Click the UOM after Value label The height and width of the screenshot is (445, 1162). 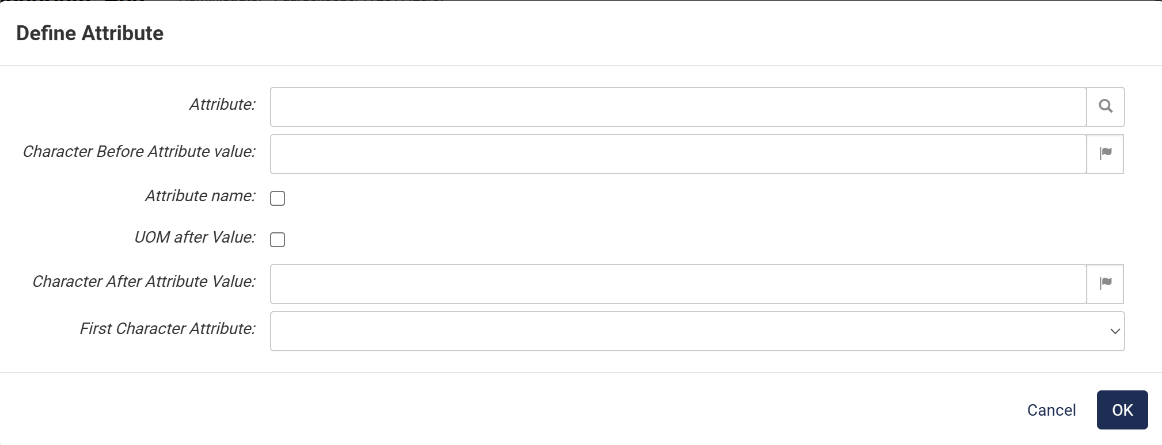point(195,237)
